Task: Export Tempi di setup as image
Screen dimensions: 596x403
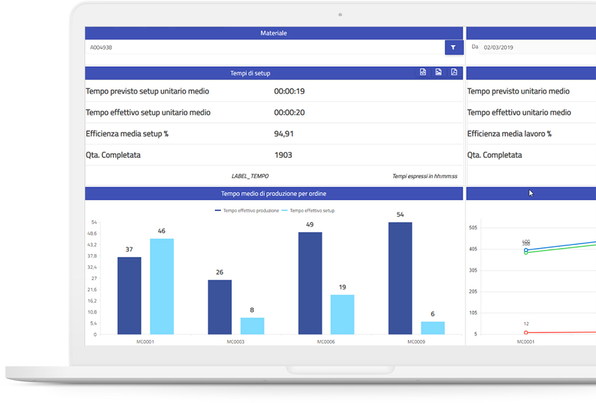Action: [x=438, y=72]
